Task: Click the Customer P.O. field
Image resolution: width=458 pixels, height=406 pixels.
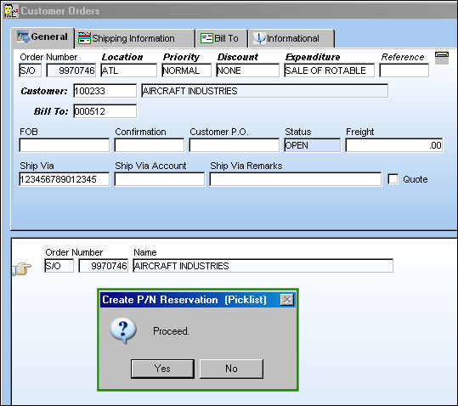Action: (235, 145)
